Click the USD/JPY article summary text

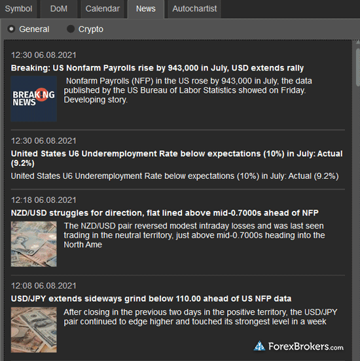click(200, 317)
